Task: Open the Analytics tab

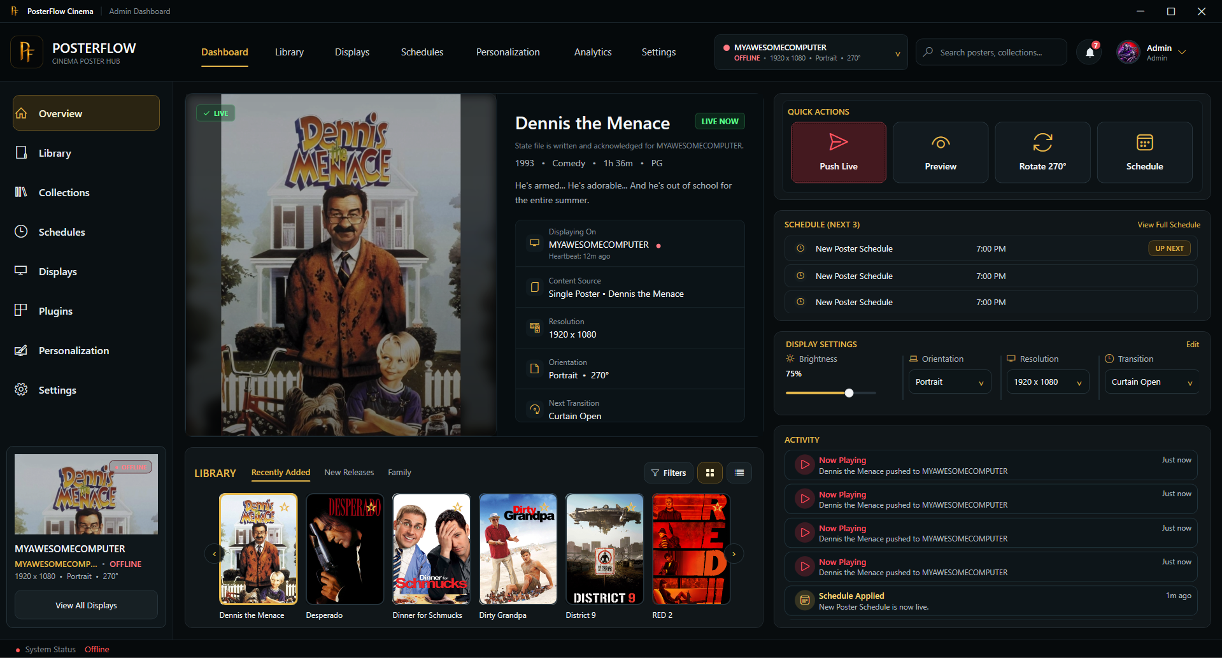Action: tap(593, 52)
